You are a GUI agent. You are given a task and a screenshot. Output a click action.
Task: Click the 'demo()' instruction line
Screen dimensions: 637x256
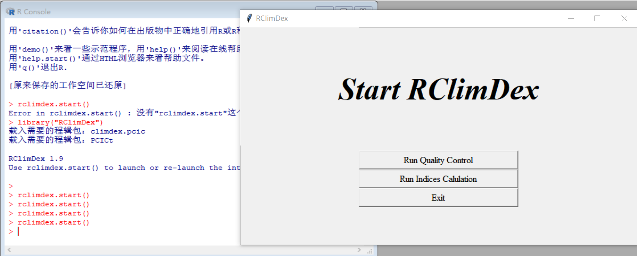point(124,49)
